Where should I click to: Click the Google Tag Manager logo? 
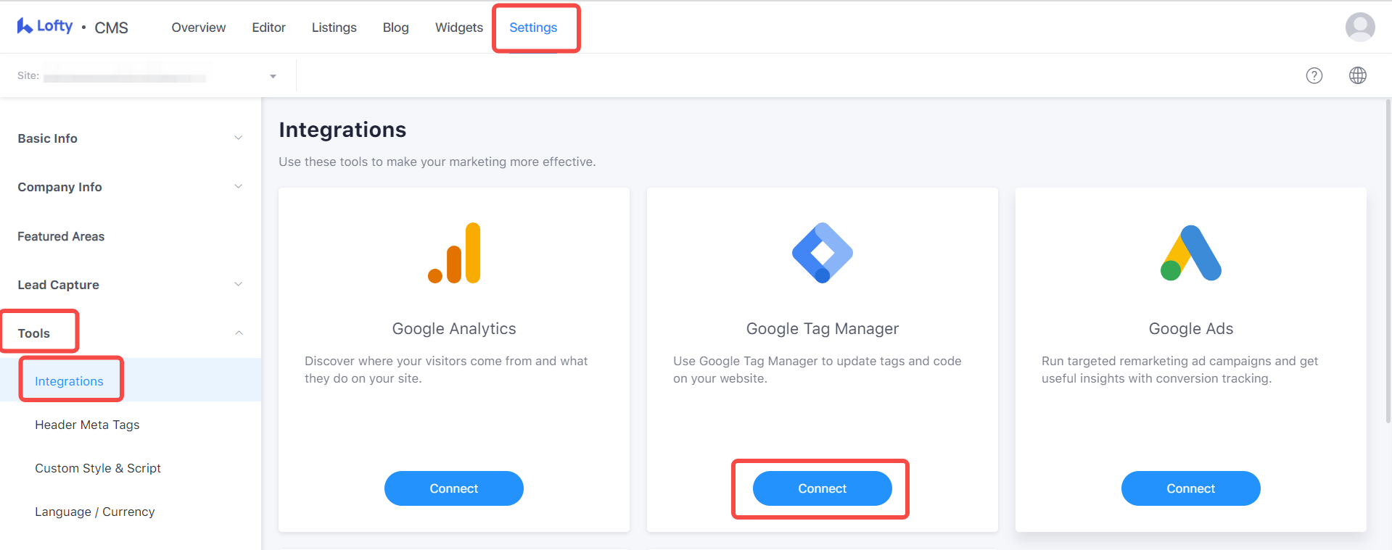click(x=823, y=253)
